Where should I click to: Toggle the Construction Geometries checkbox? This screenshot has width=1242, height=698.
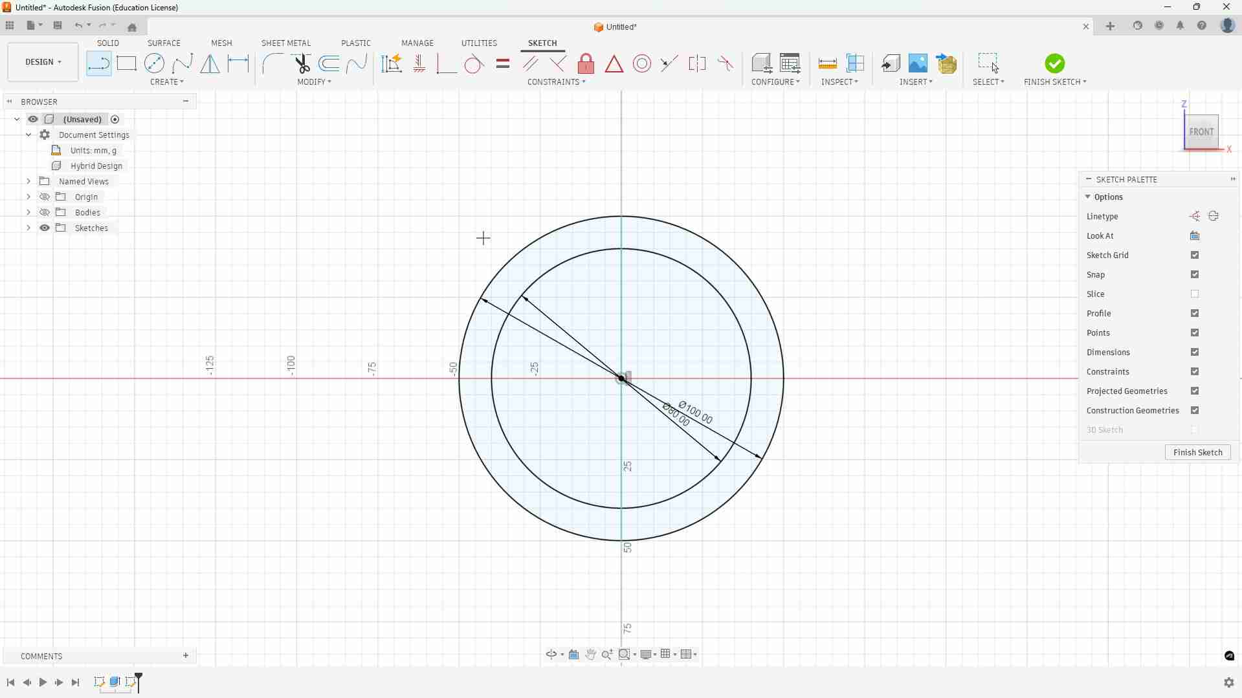pyautogui.click(x=1195, y=411)
